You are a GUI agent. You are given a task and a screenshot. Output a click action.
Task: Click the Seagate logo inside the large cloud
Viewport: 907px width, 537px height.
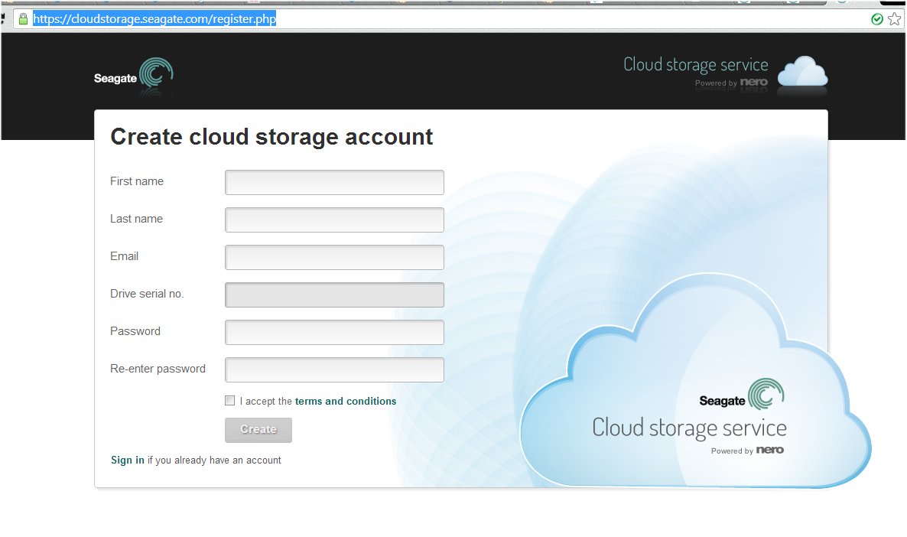(x=742, y=394)
